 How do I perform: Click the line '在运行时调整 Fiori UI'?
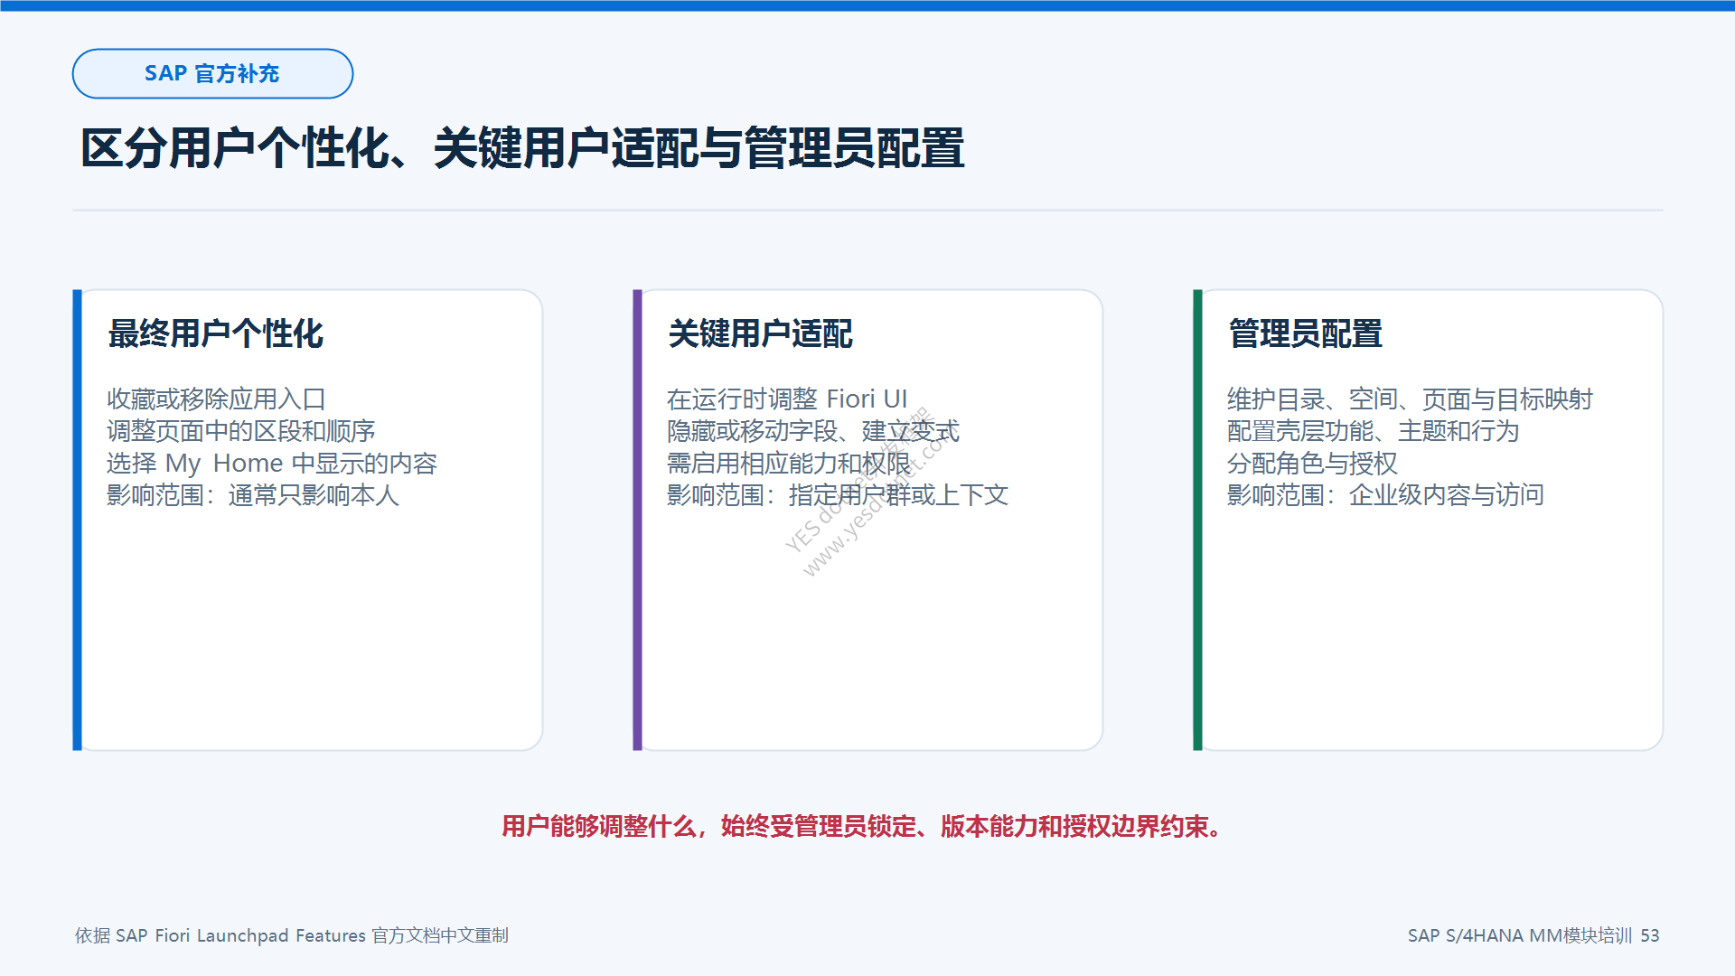(x=787, y=399)
